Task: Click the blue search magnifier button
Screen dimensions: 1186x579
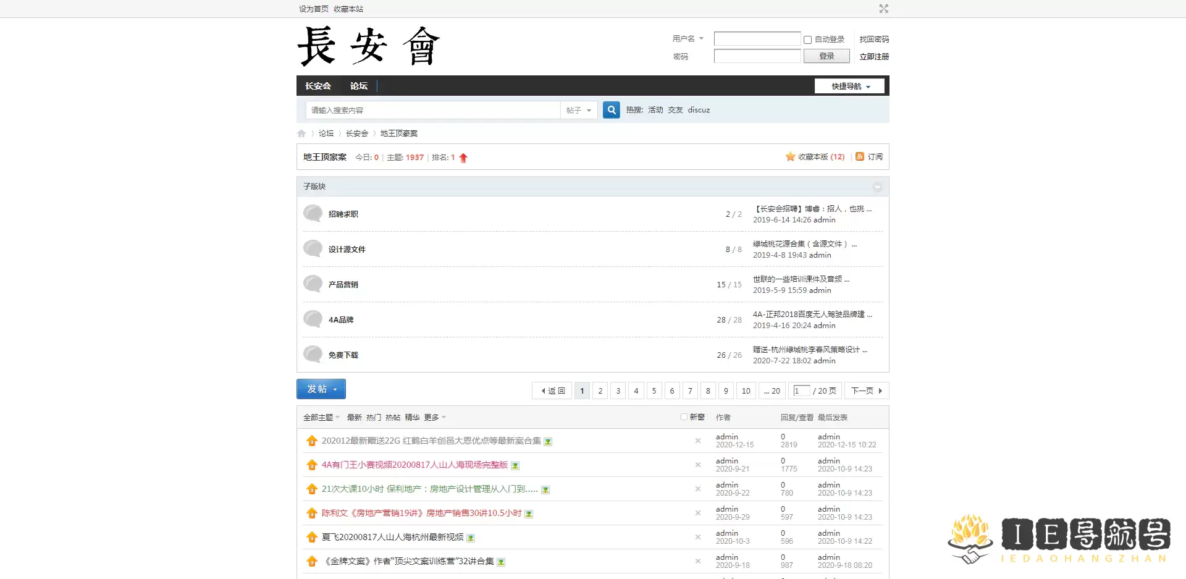Action: coord(611,110)
